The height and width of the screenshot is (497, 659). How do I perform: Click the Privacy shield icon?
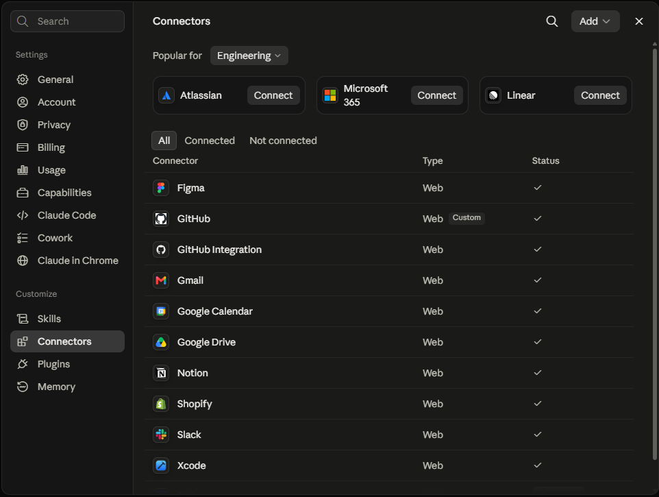pyautogui.click(x=23, y=125)
